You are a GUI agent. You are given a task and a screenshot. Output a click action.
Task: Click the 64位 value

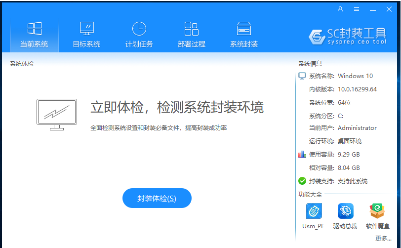pyautogui.click(x=344, y=103)
